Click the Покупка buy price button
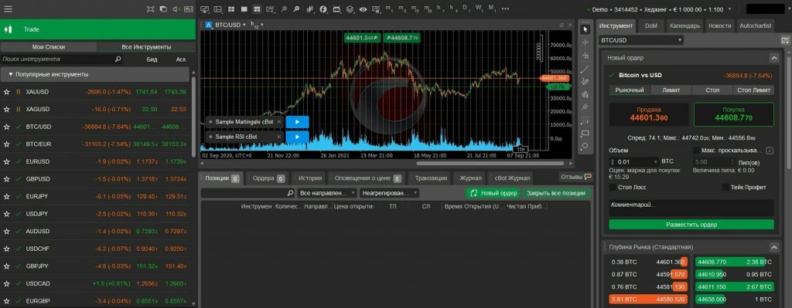This screenshot has width=792, height=308. pyautogui.click(x=733, y=114)
